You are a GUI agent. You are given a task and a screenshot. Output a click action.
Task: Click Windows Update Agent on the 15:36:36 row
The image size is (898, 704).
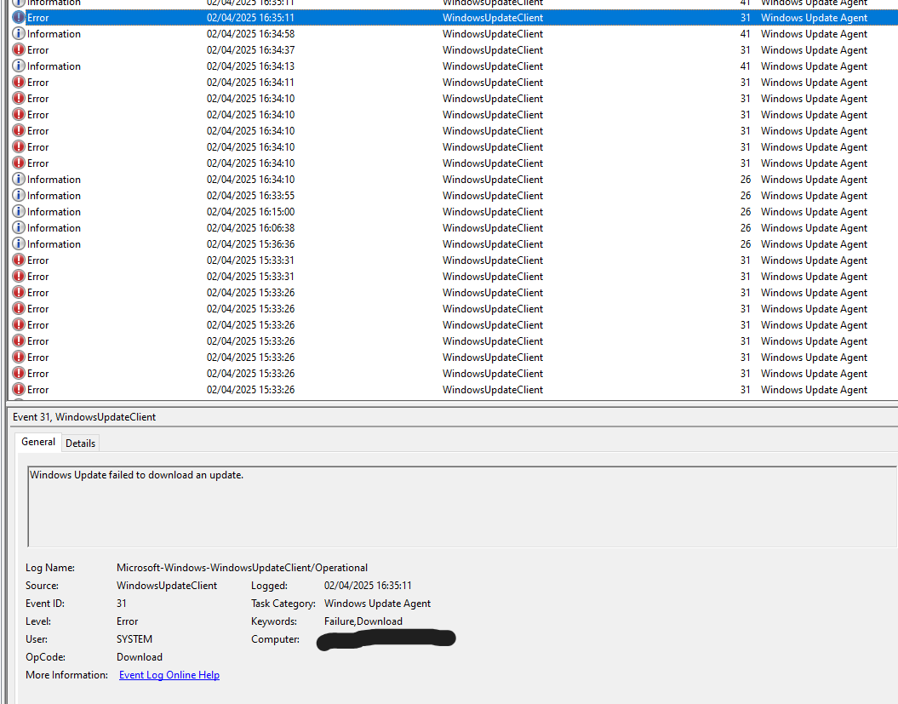[814, 244]
